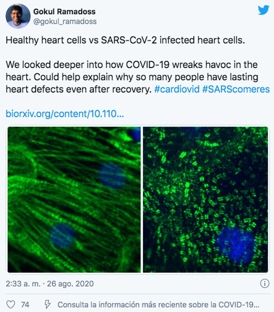Click the lightning bolt icon

point(47,304)
